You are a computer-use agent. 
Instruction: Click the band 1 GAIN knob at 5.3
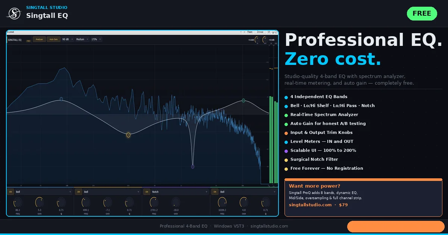[40, 203]
